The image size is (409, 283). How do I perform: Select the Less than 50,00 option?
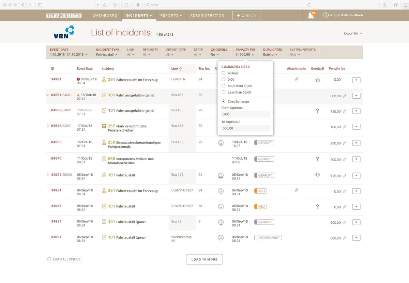pos(223,92)
